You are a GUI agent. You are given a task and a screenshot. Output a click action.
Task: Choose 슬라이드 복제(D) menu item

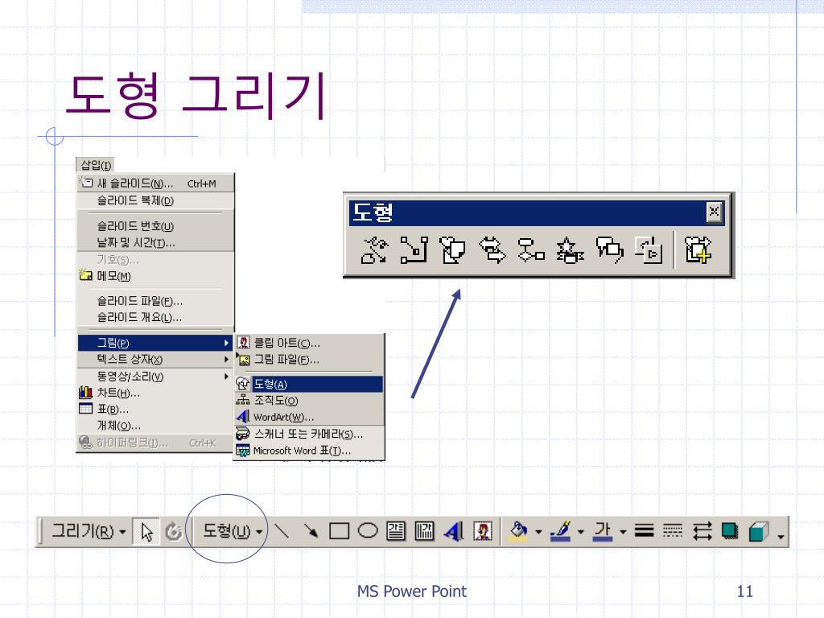tap(155, 200)
